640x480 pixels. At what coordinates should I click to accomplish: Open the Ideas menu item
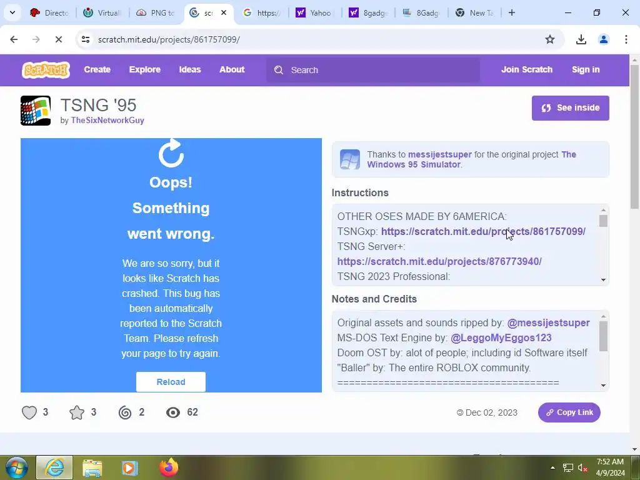(190, 70)
